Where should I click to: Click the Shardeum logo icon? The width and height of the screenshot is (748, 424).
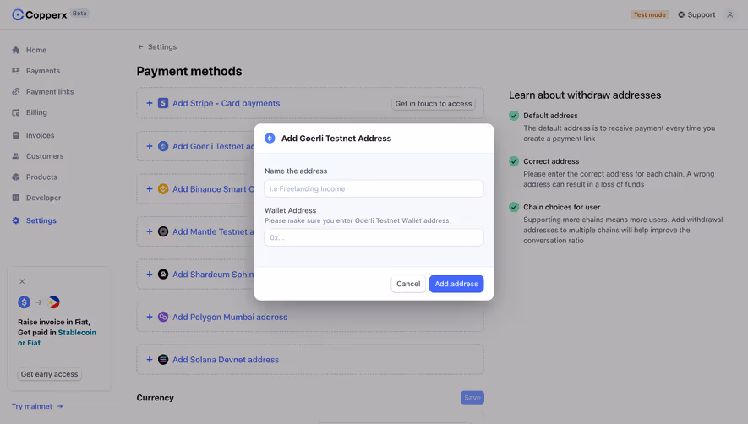(x=163, y=275)
